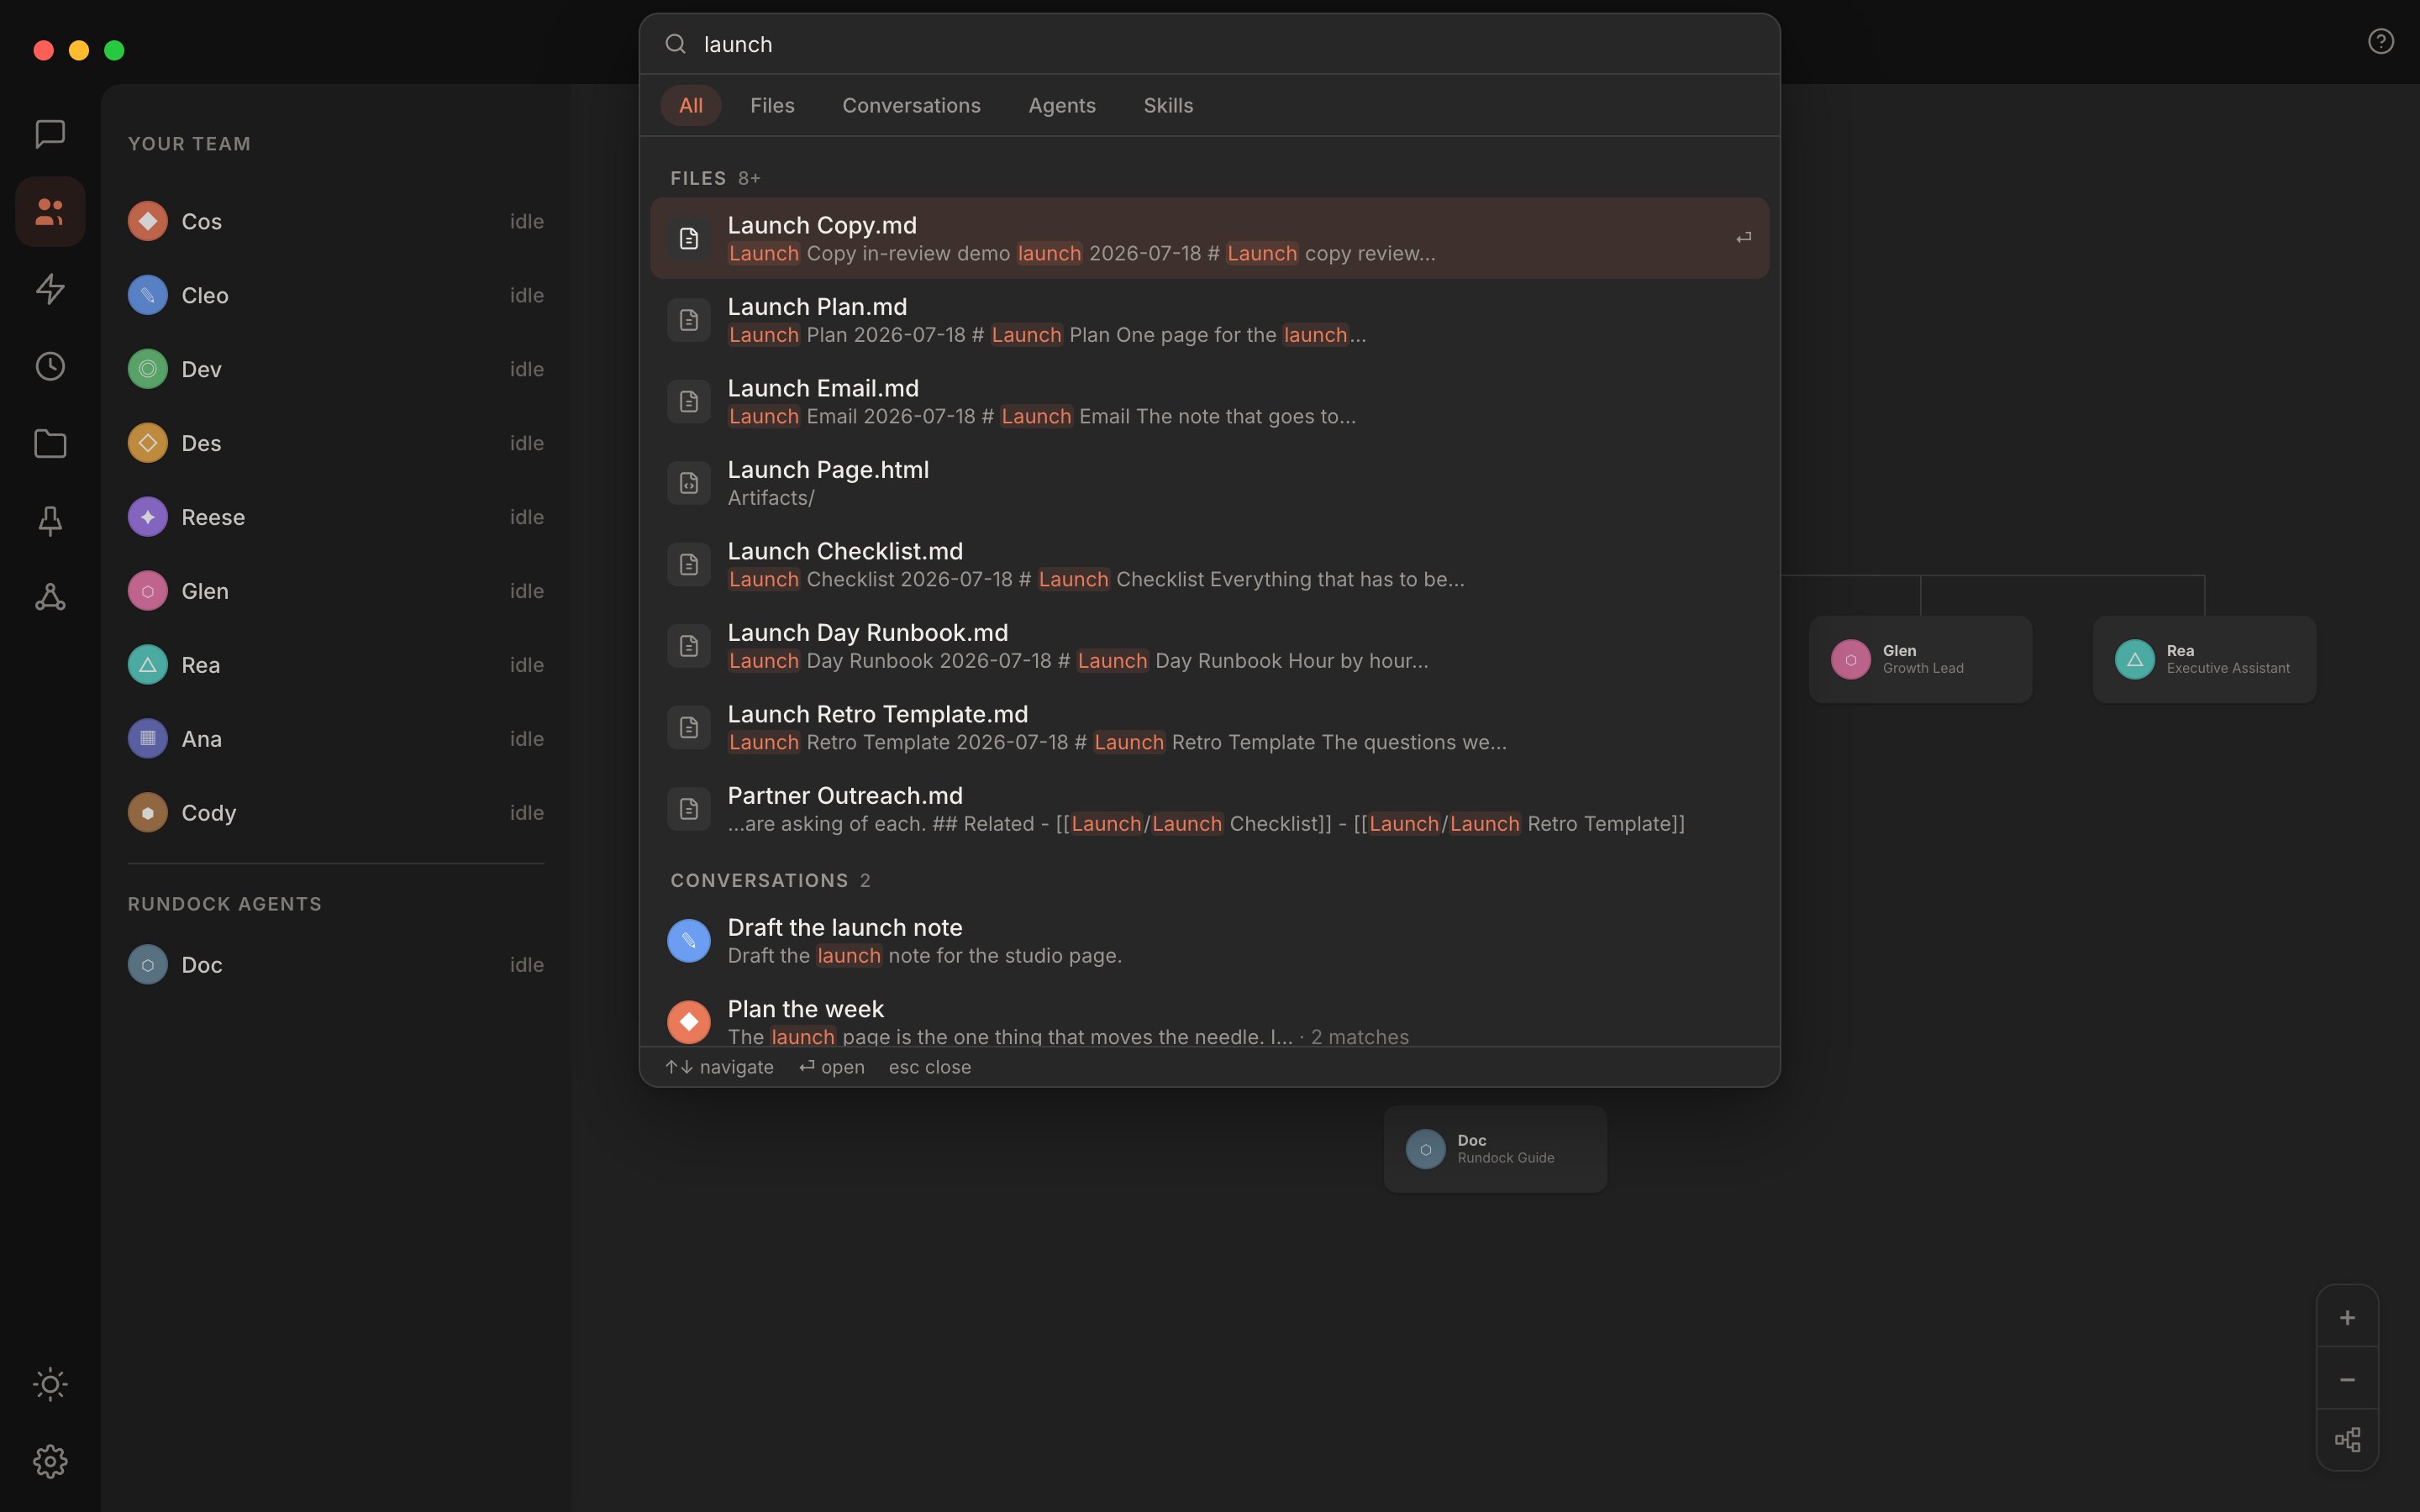Click the Draft the launch note avatar
This screenshot has width=2420, height=1512.
pyautogui.click(x=689, y=941)
